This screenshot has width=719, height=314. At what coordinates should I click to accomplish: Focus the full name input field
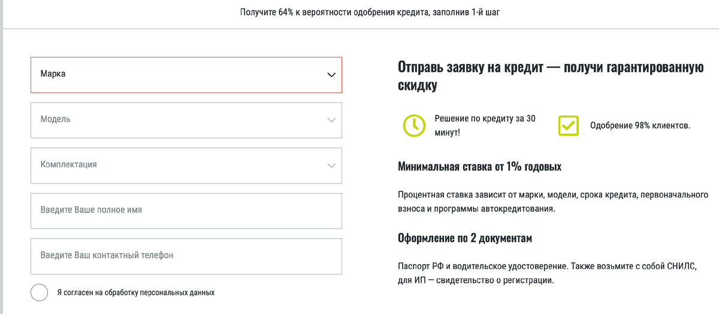tap(186, 211)
